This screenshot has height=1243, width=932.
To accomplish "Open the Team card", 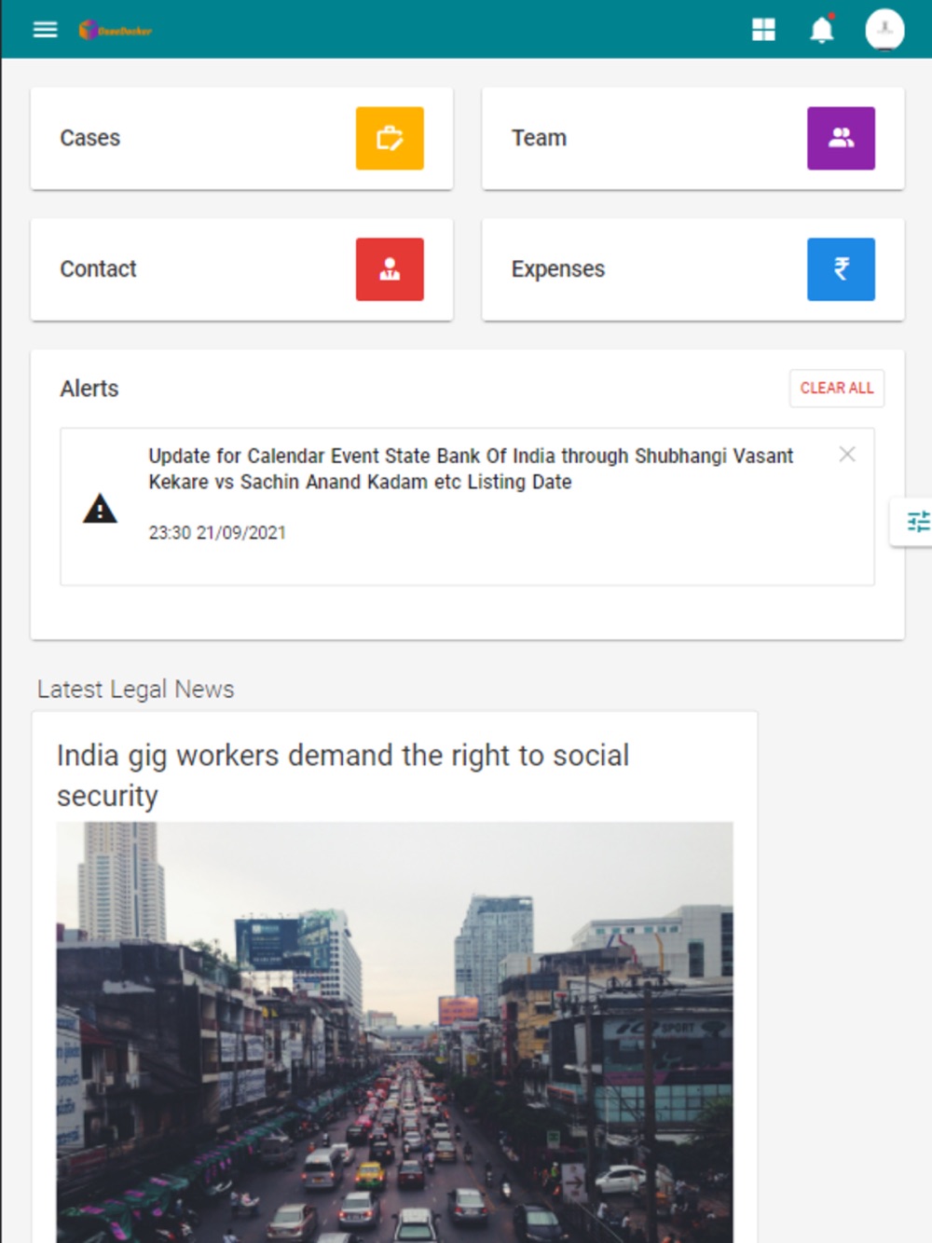I will (692, 139).
